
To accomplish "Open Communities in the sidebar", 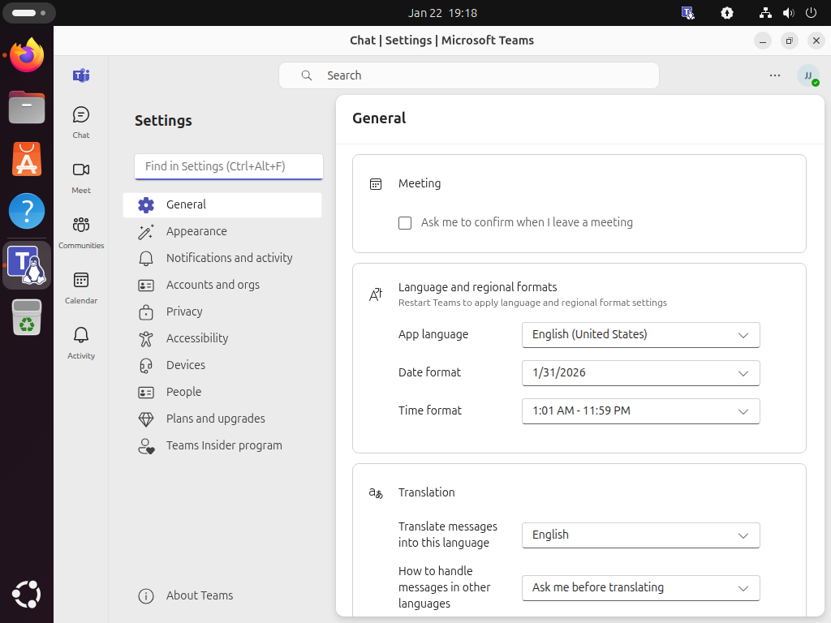I will tap(81, 231).
